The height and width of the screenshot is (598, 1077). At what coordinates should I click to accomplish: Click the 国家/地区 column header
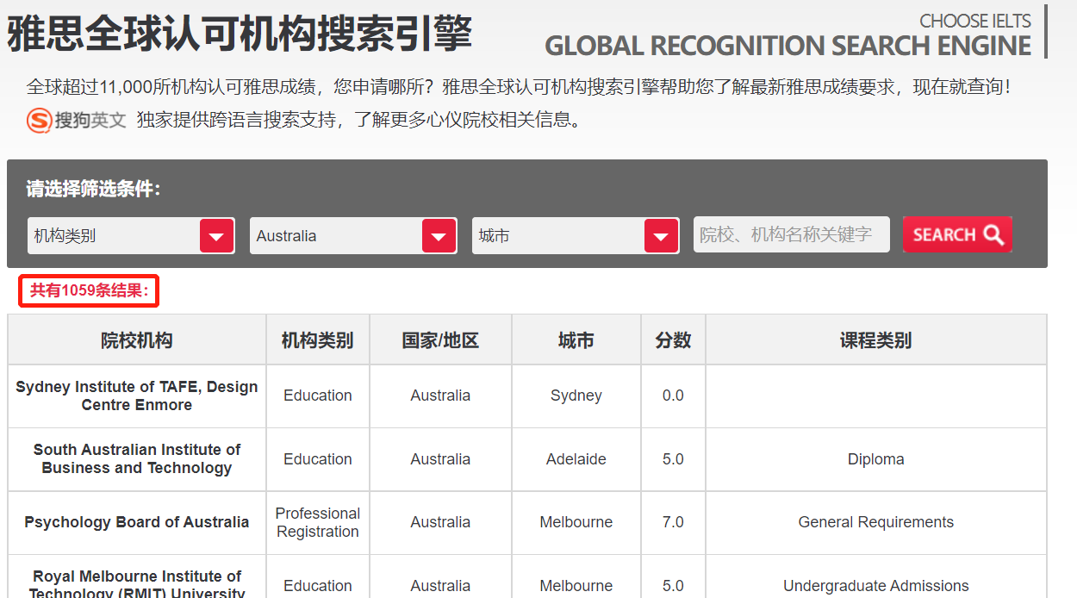tap(440, 339)
